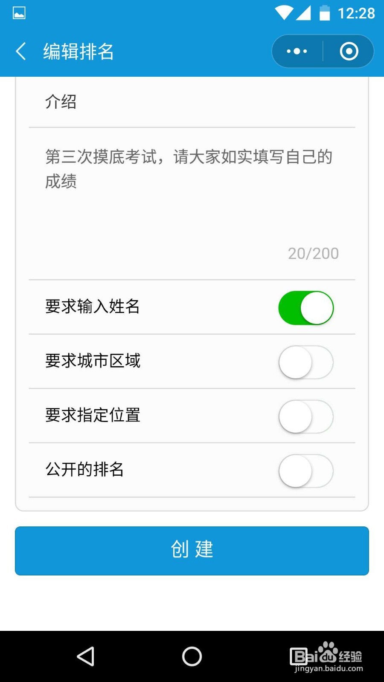Tap the battery status icon

[x=325, y=13]
